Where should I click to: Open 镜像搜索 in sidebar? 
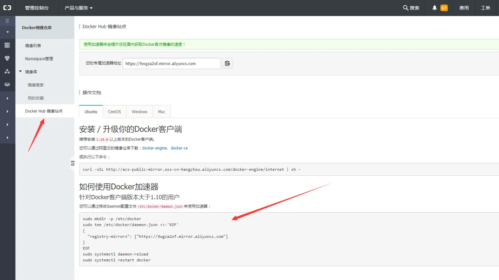(36, 85)
